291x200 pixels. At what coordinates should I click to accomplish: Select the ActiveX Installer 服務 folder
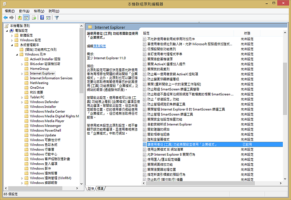[45, 59]
